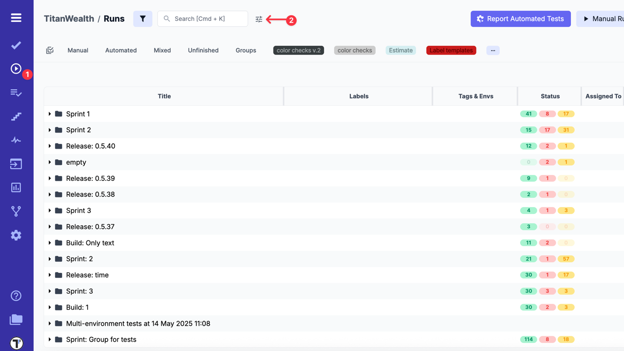This screenshot has width=624, height=351.
Task: Expand the Build: Only text folder
Action: point(50,243)
